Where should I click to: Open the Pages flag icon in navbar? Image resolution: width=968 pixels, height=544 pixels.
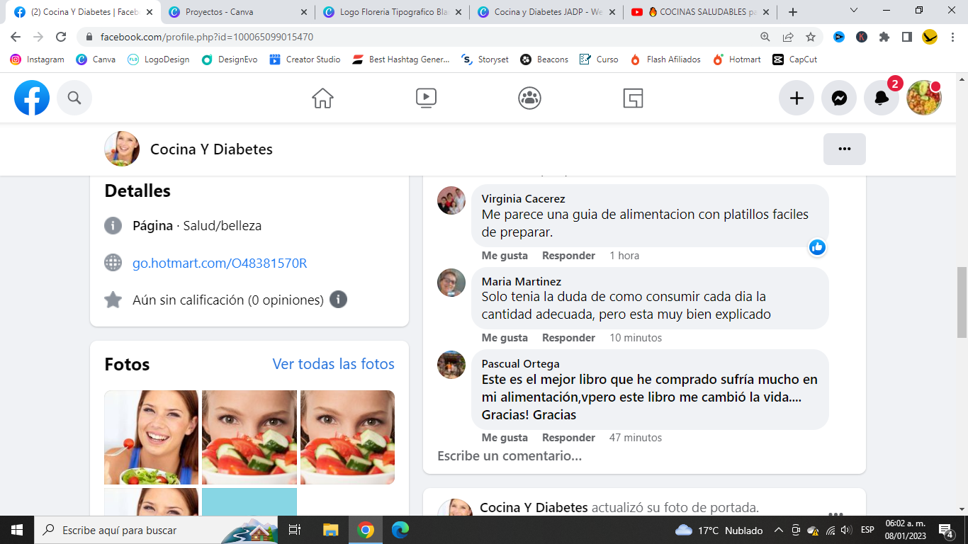coord(633,98)
